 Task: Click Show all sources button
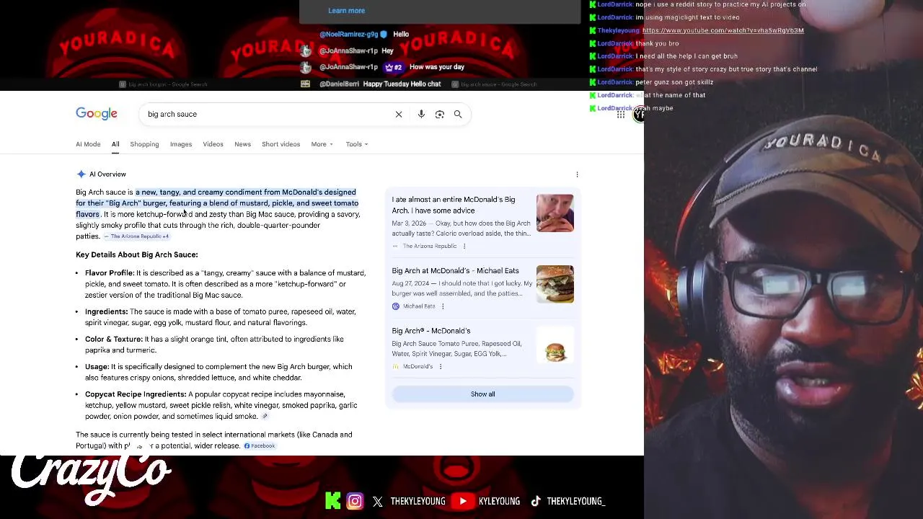tap(483, 394)
